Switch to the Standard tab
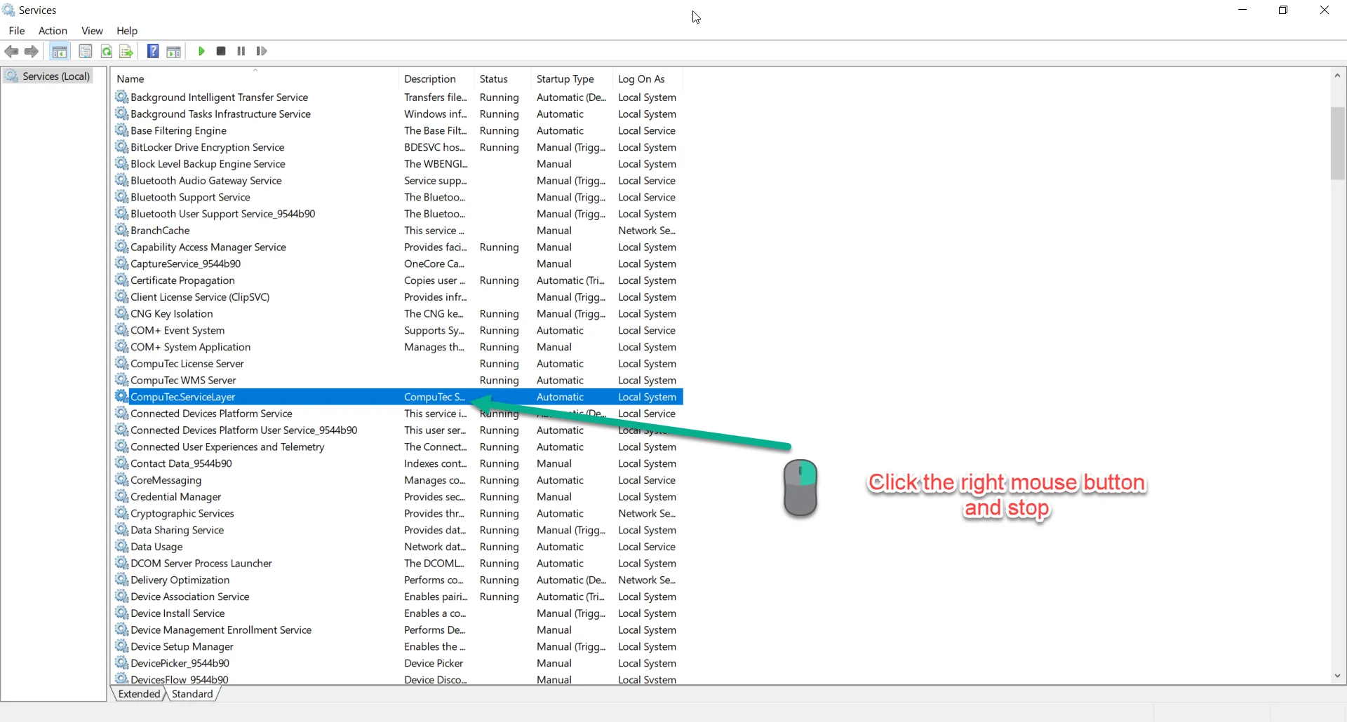 [x=192, y=694]
